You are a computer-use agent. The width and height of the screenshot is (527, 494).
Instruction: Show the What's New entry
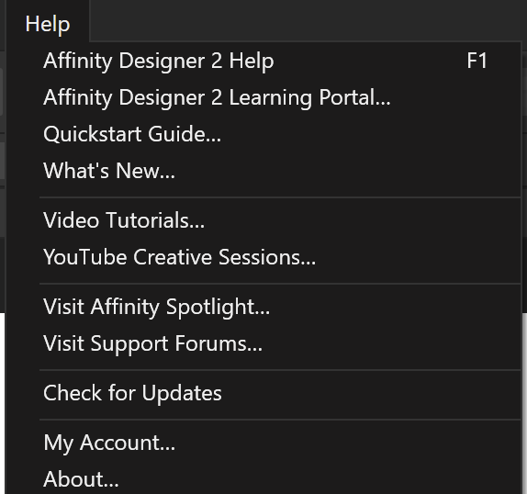263,171
